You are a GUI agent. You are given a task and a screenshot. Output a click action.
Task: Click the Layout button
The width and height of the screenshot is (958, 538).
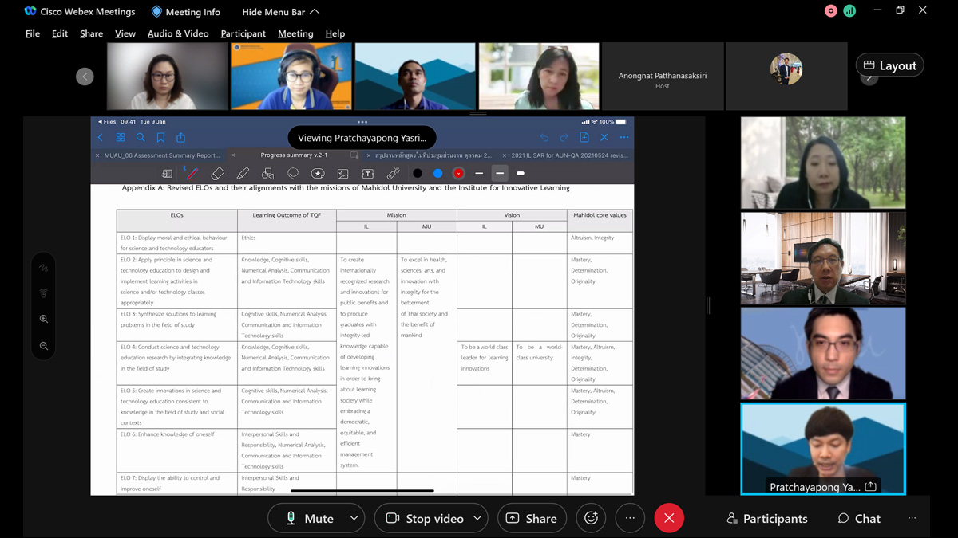pos(889,65)
